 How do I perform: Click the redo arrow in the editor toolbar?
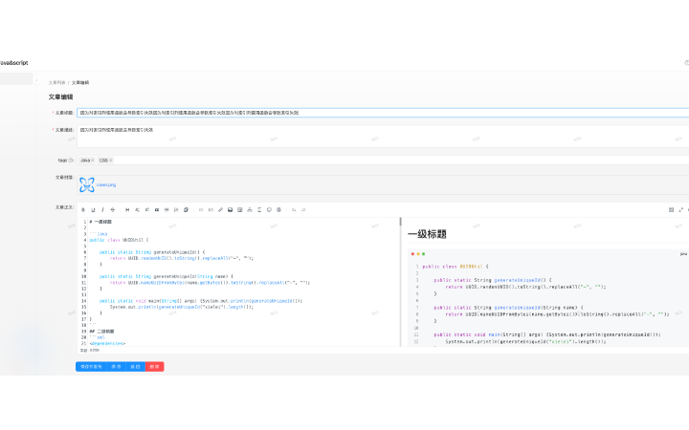303,209
